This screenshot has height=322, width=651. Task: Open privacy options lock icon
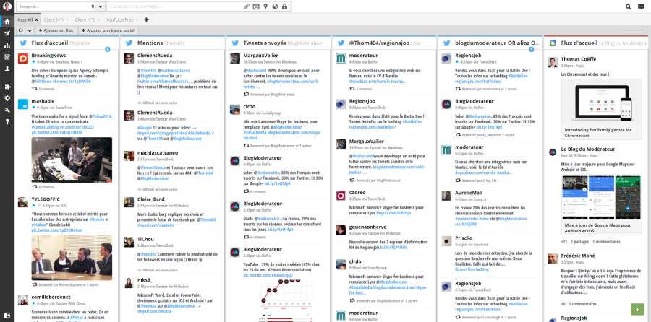click(x=284, y=6)
